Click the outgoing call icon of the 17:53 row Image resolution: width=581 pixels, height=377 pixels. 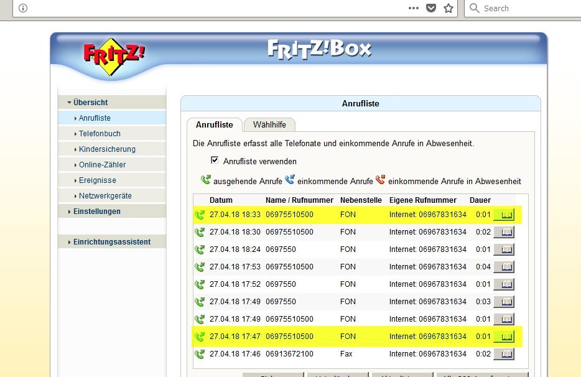[200, 267]
